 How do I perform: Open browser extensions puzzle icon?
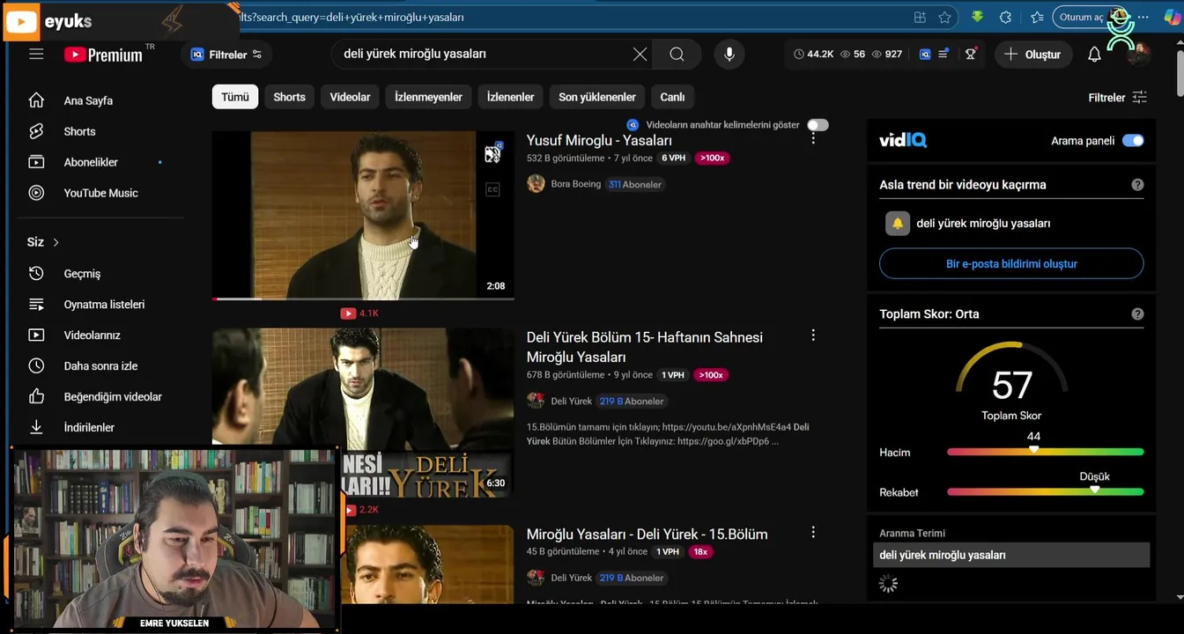pos(1005,18)
